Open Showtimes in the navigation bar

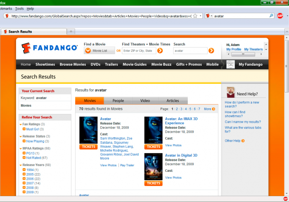tap(45, 64)
